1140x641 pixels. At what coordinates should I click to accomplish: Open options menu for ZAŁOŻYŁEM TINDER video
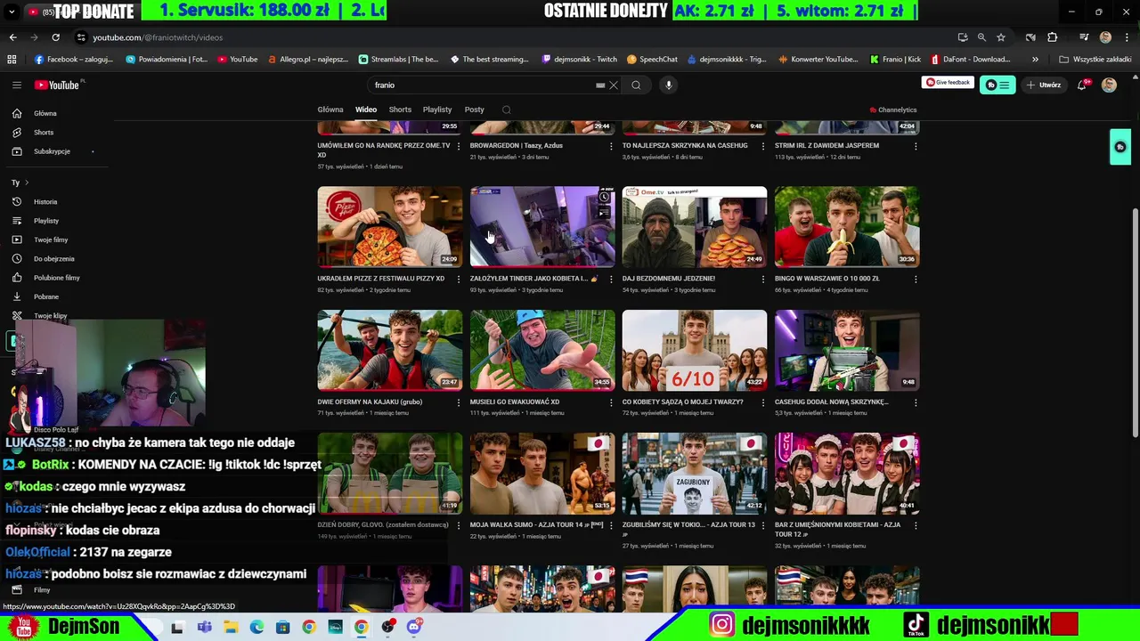click(611, 279)
